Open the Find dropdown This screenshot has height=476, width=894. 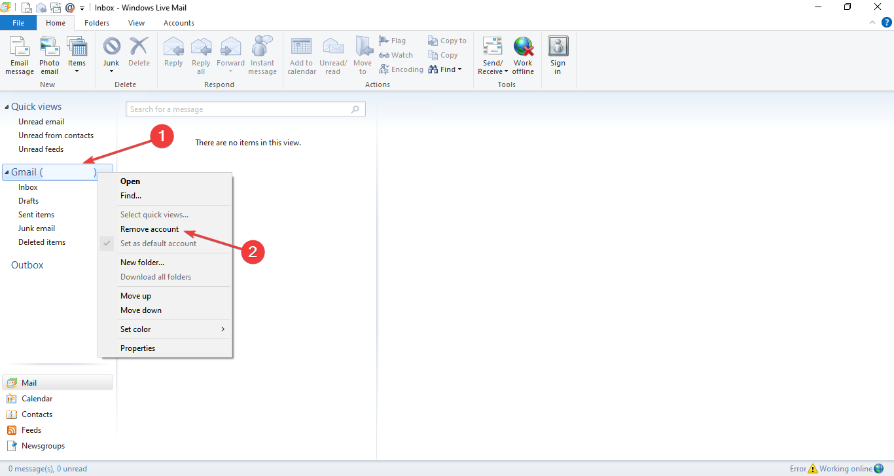(x=445, y=69)
